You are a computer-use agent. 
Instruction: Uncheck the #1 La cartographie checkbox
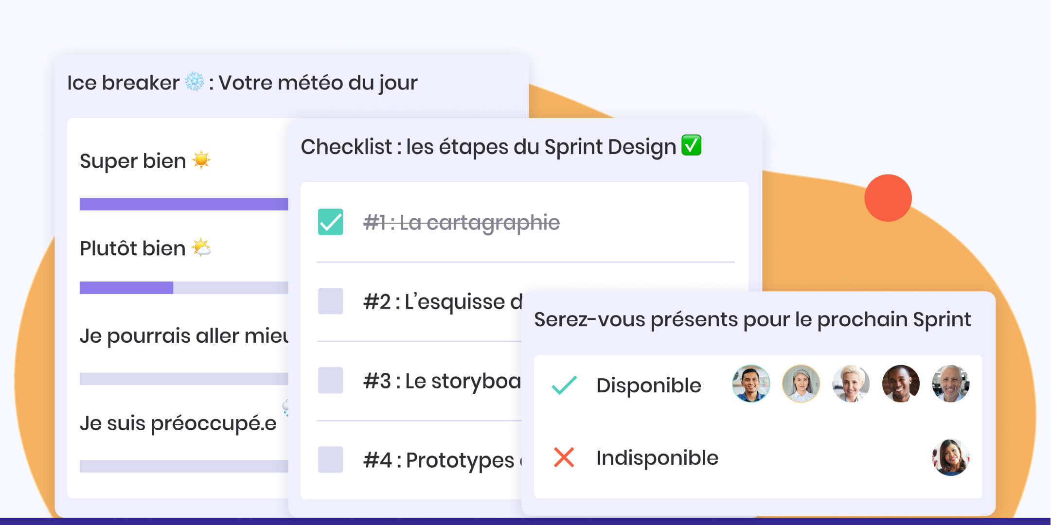tap(330, 222)
